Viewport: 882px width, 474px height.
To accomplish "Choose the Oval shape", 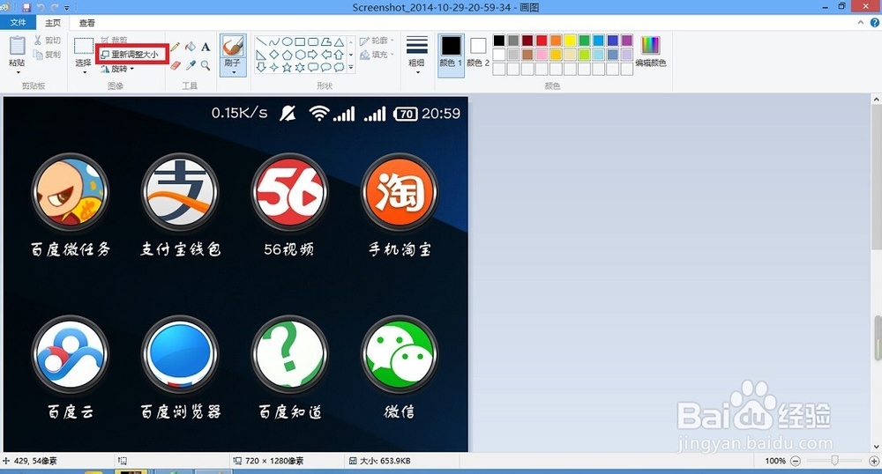I will 287,41.
